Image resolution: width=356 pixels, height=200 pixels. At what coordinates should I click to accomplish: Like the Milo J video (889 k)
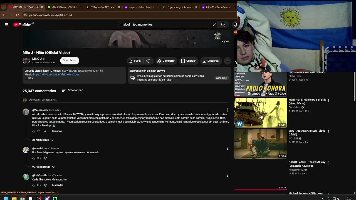pos(135,61)
